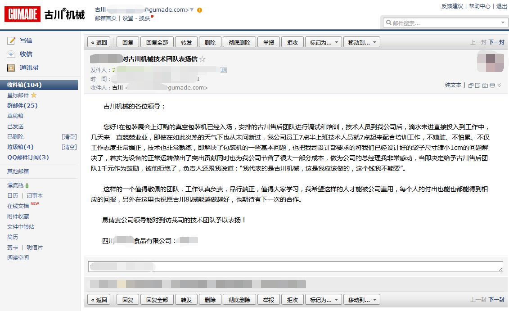Open the 移动到 dropdown in the top toolbar
The image size is (509, 311).
362,42
